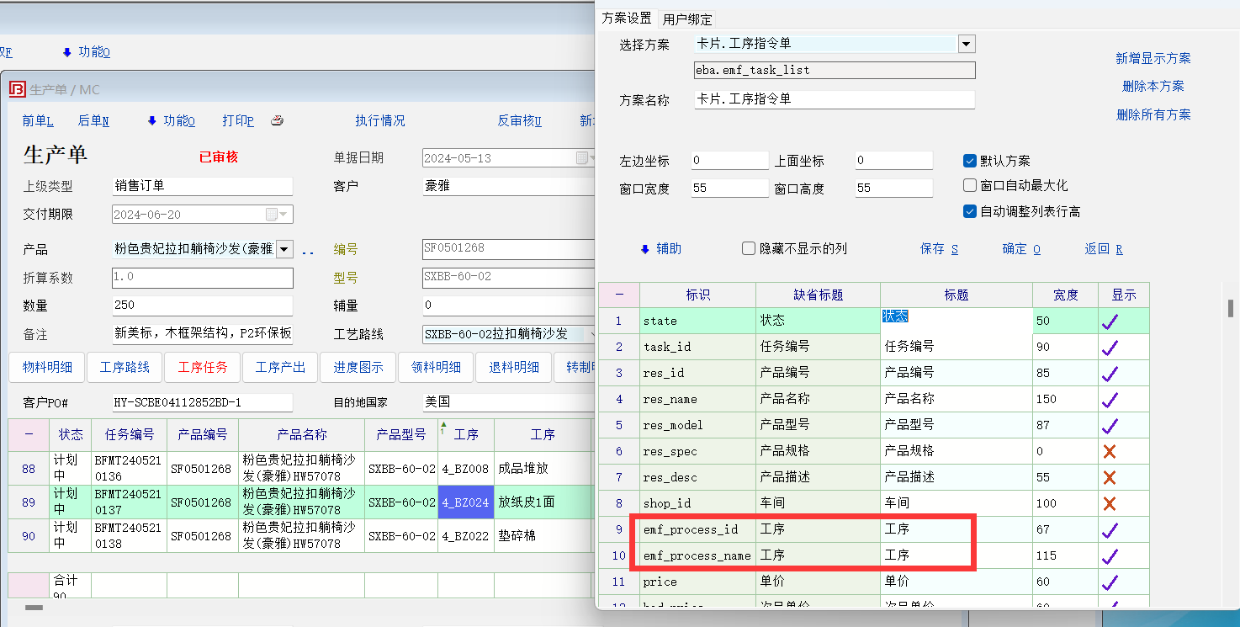The height and width of the screenshot is (627, 1240).
Task: Expand the 产品 product dropdown
Action: 284,249
